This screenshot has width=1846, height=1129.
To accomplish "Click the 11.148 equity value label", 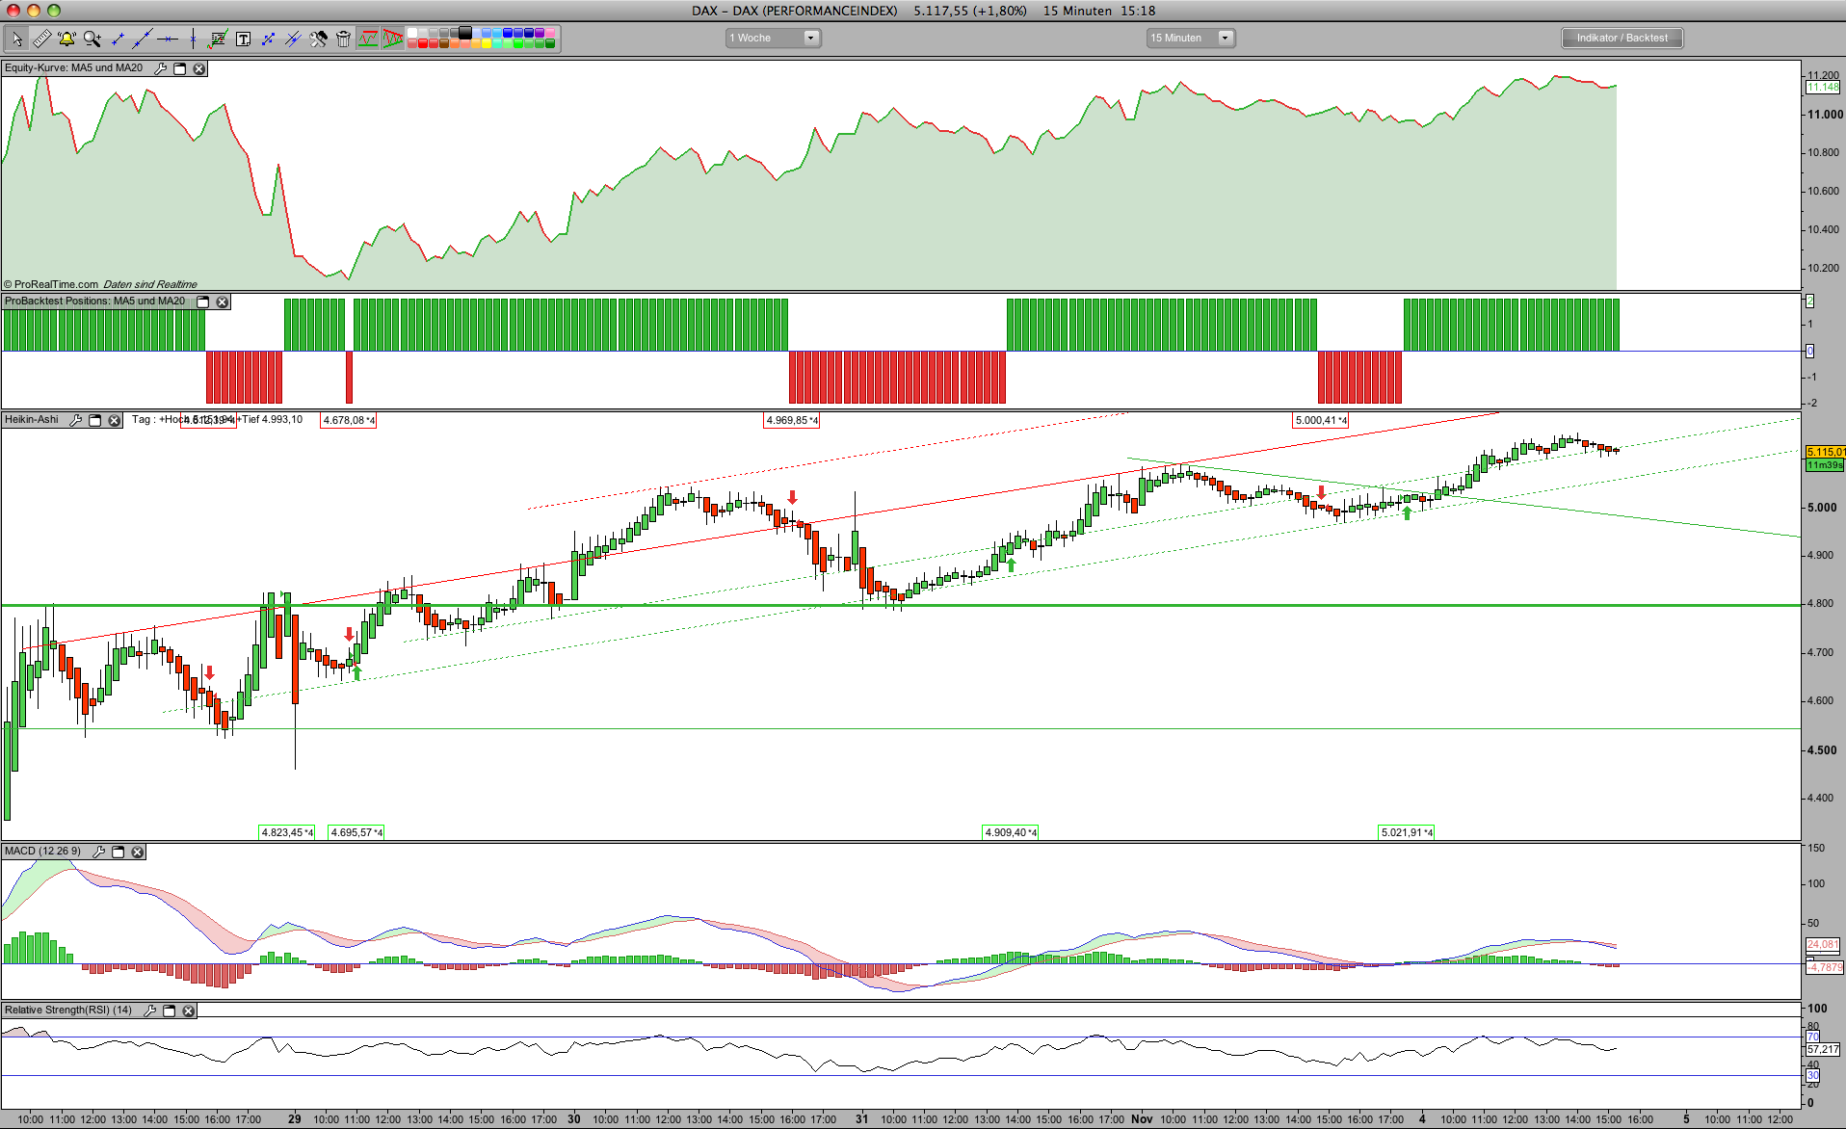I will pyautogui.click(x=1823, y=88).
